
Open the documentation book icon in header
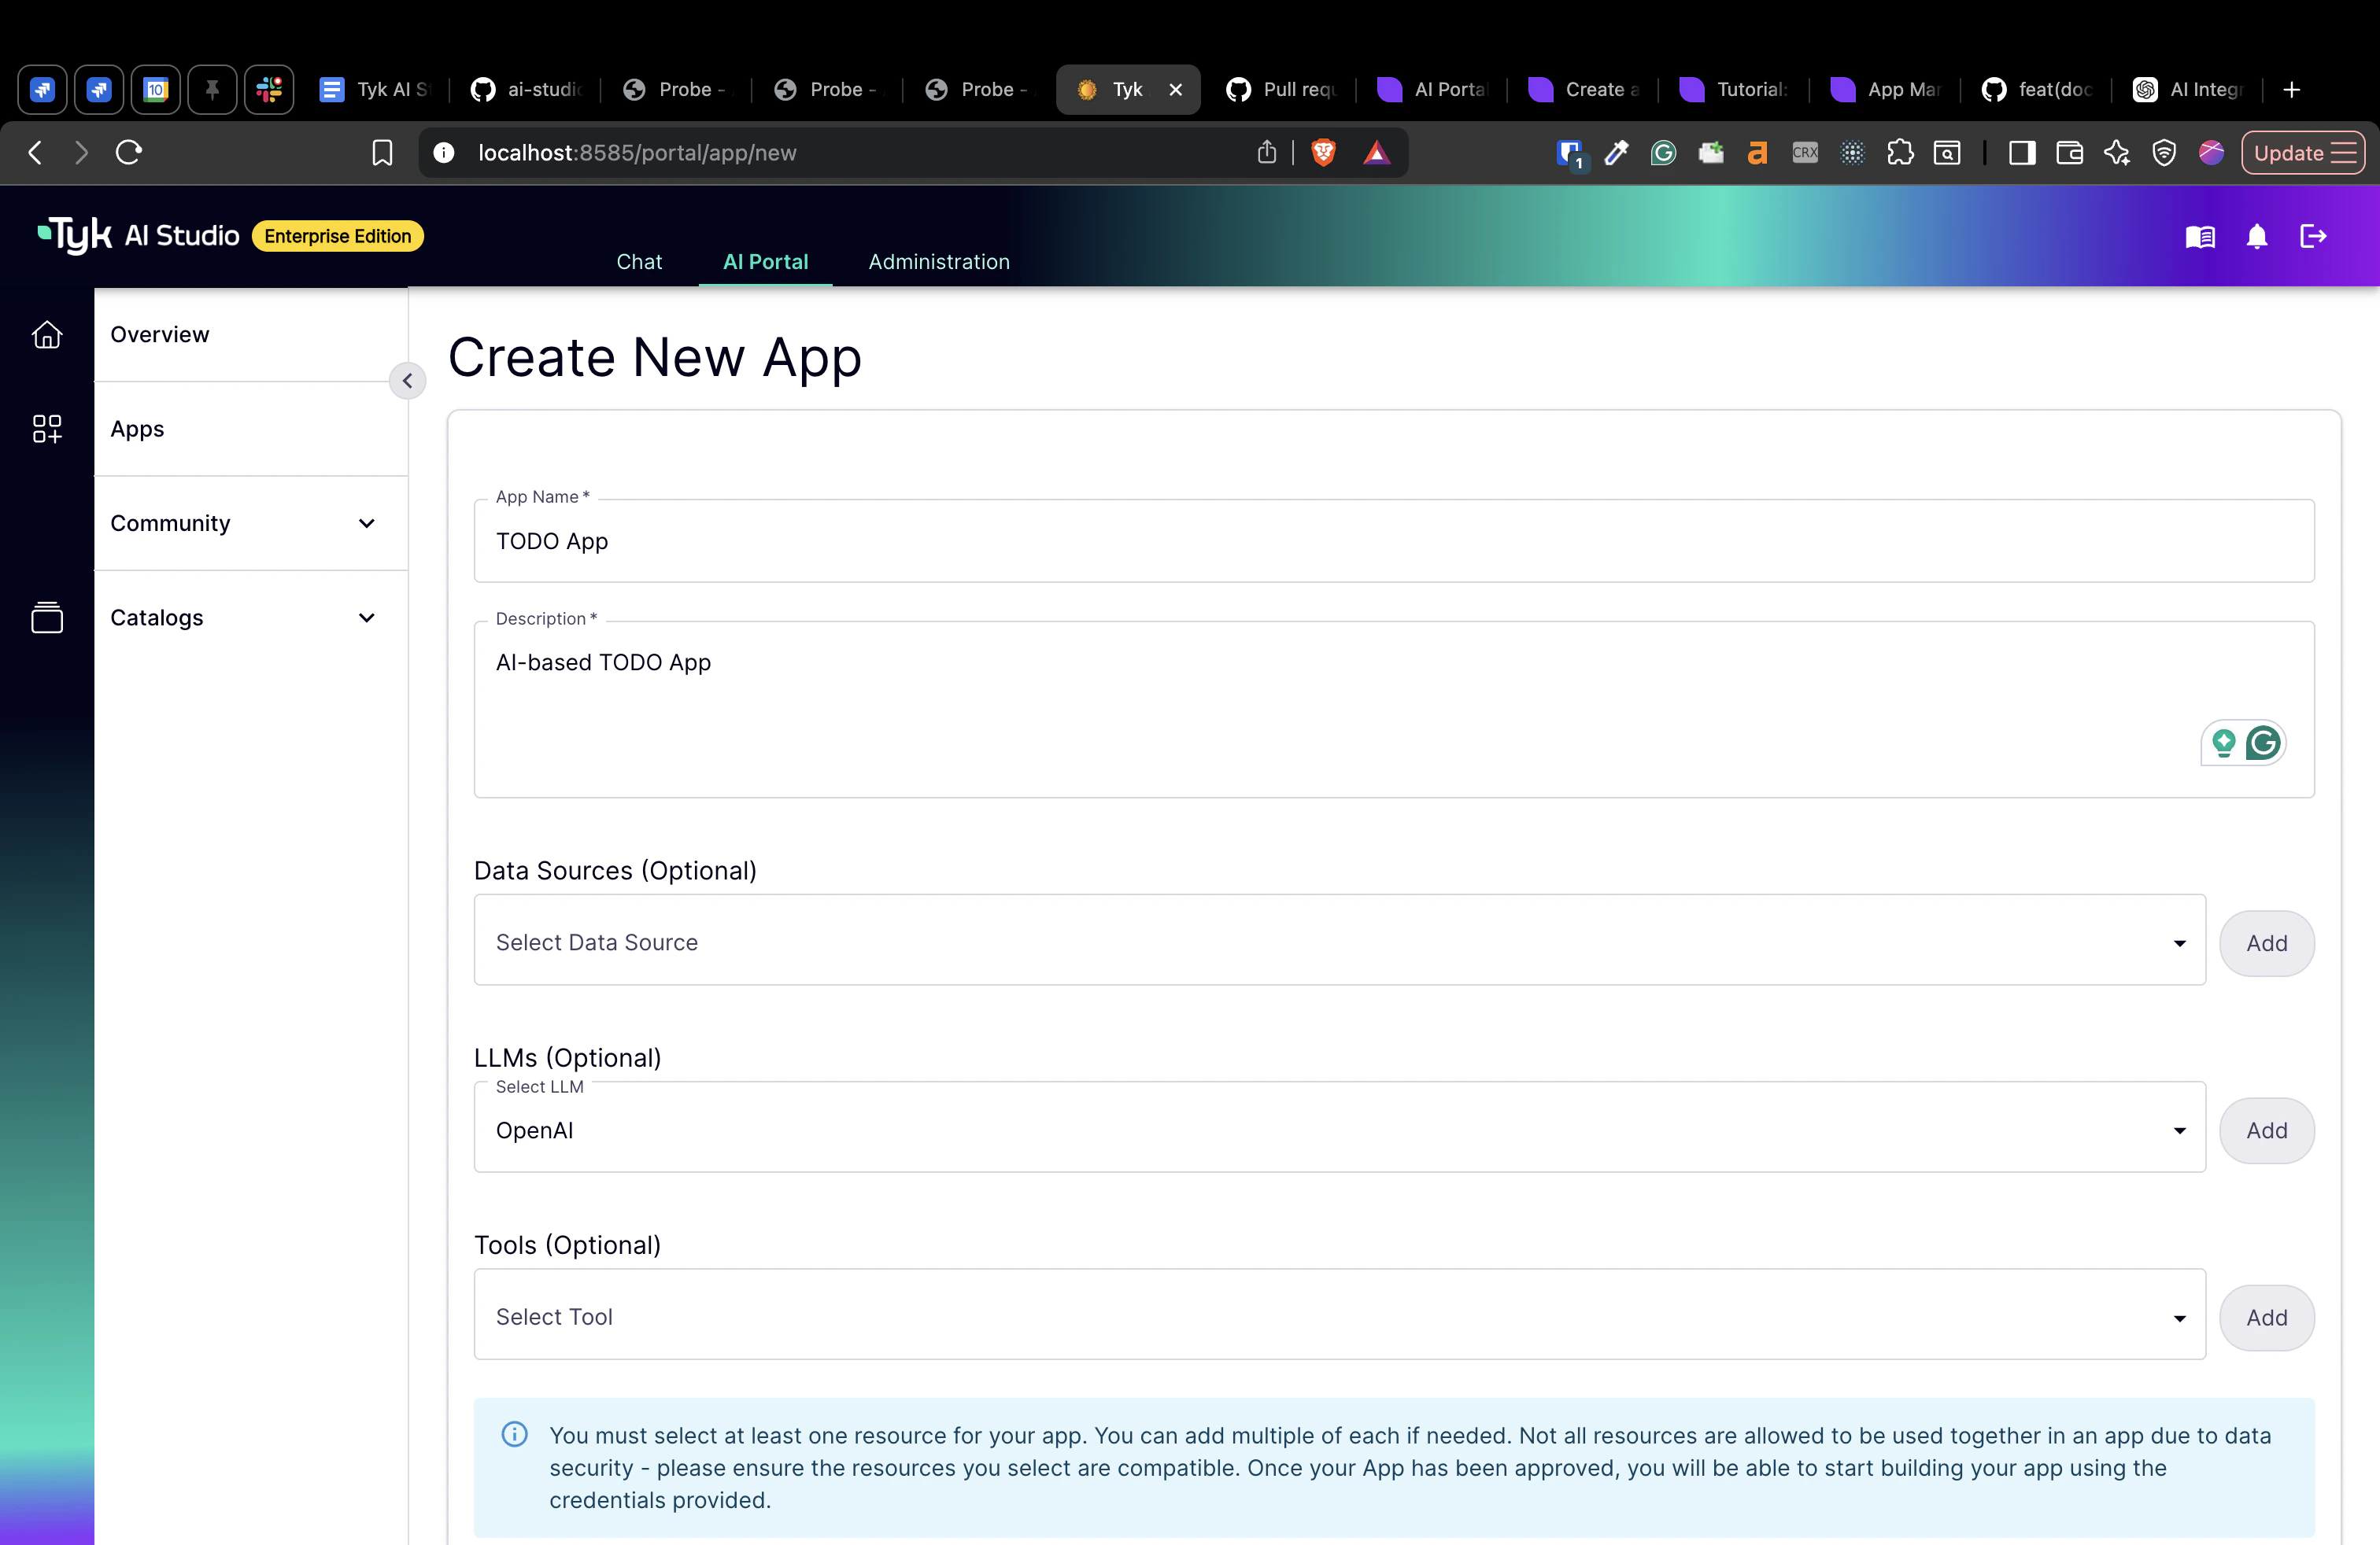2200,237
